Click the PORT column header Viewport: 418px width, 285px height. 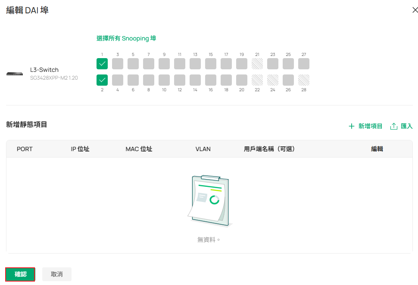25,149
